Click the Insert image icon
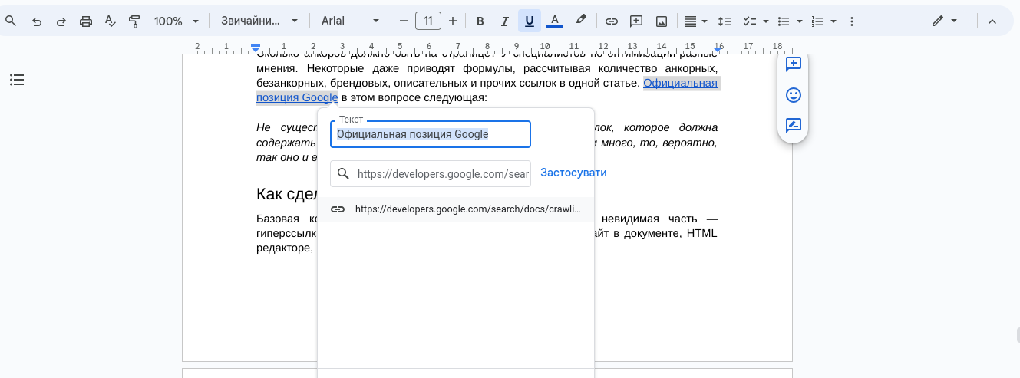Viewport: 1020px width, 378px height. click(662, 21)
